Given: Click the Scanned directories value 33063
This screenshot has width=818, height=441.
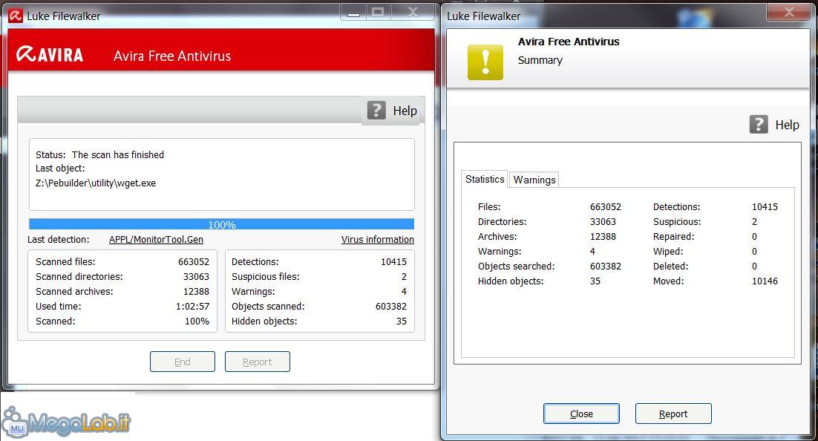Looking at the screenshot, I should coord(196,277).
